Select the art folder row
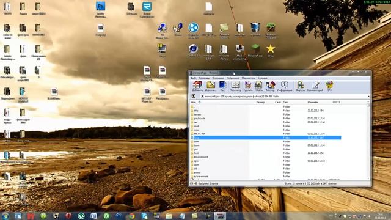Screen dimensions: 391x220 (266, 169)
